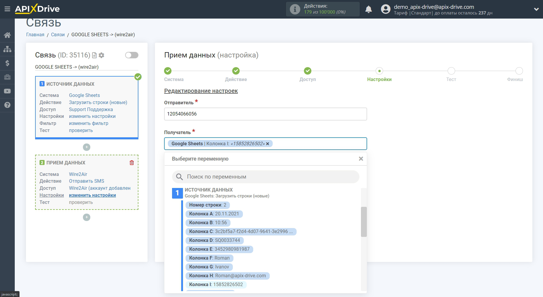543x297 pixels.
Task: Select variable Колонка B: 10:56
Action: (x=208, y=223)
